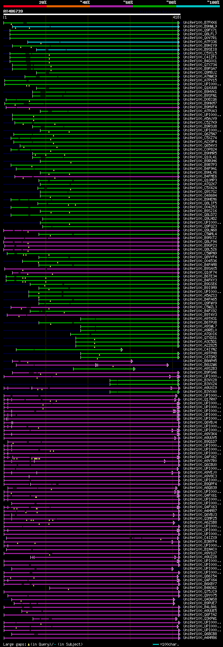
Task: Select label UniRef100_A7NWC9
Action: (x=200, y=76)
